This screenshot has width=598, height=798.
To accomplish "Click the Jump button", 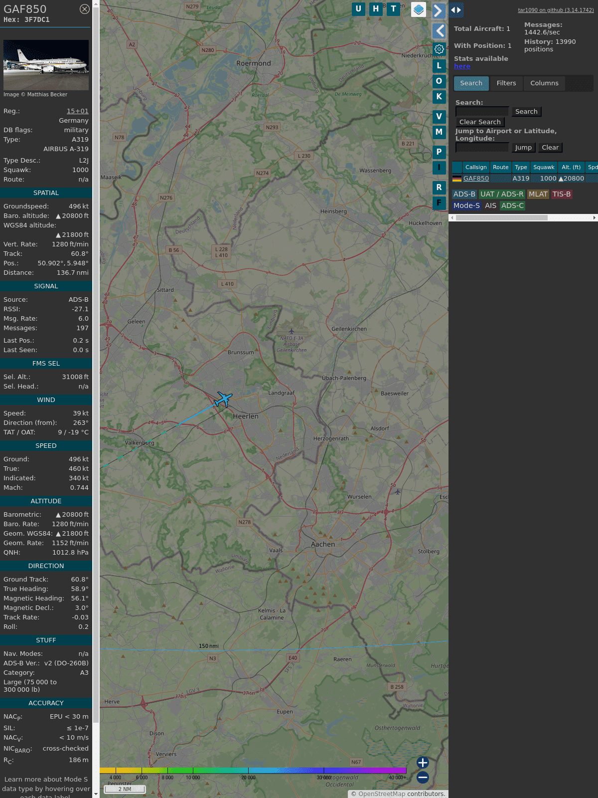I will pos(523,148).
